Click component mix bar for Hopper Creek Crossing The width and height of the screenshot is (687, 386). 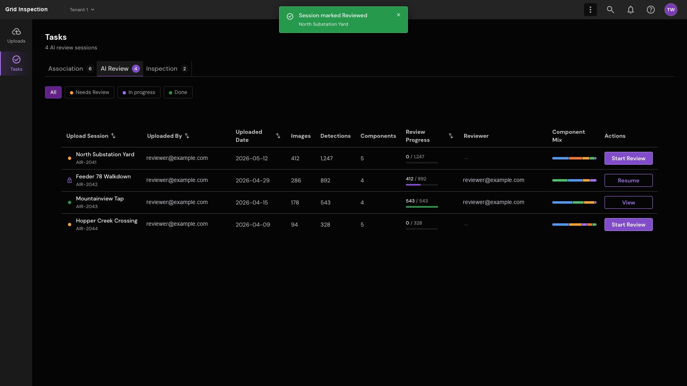pos(574,225)
